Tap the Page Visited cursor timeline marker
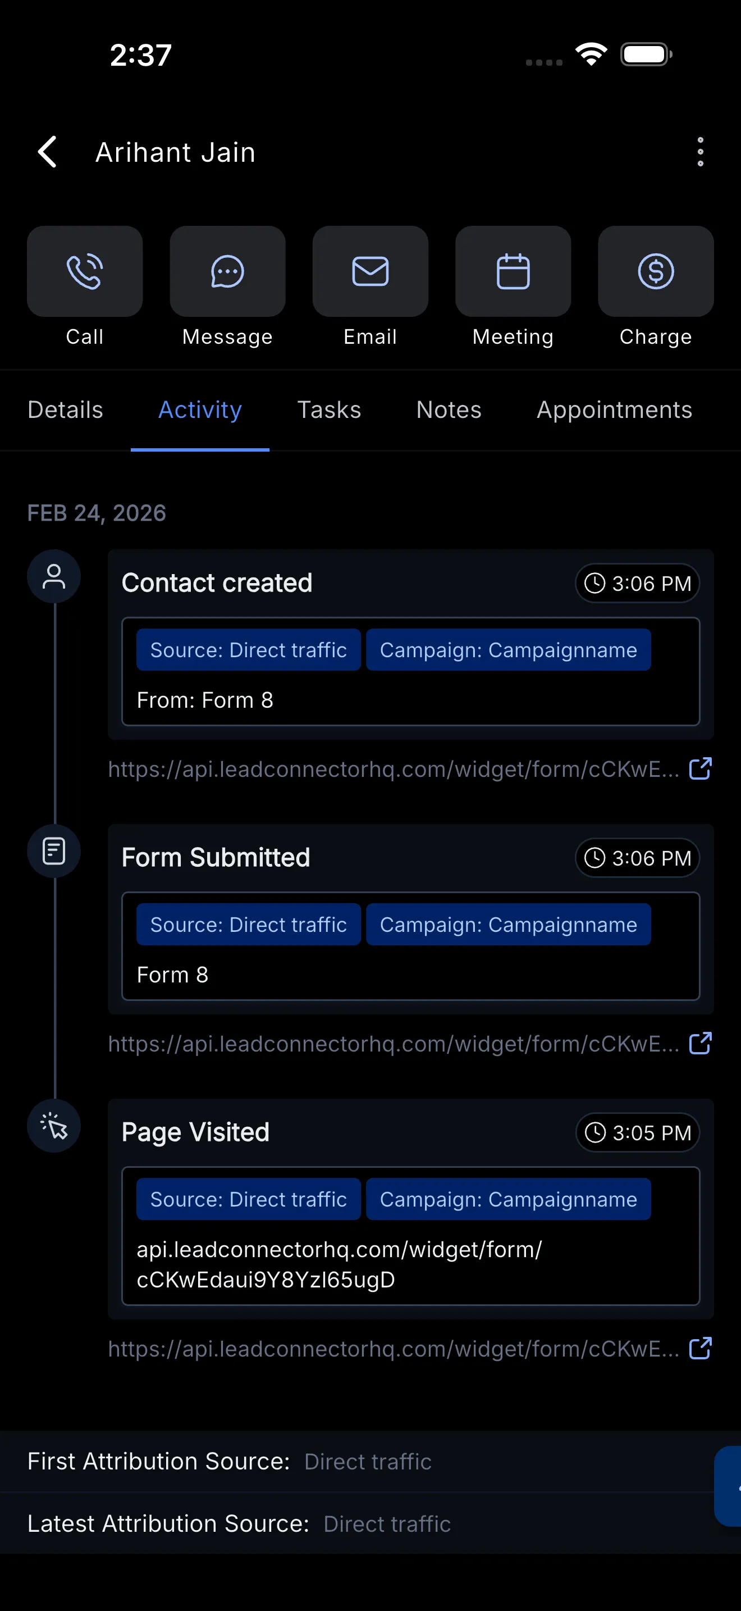This screenshot has height=1611, width=741. 54,1126
